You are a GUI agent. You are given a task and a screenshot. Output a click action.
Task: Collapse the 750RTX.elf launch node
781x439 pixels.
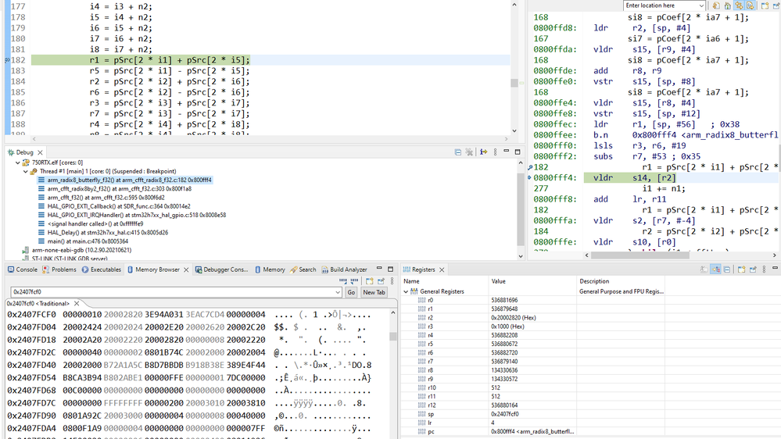tap(17, 162)
